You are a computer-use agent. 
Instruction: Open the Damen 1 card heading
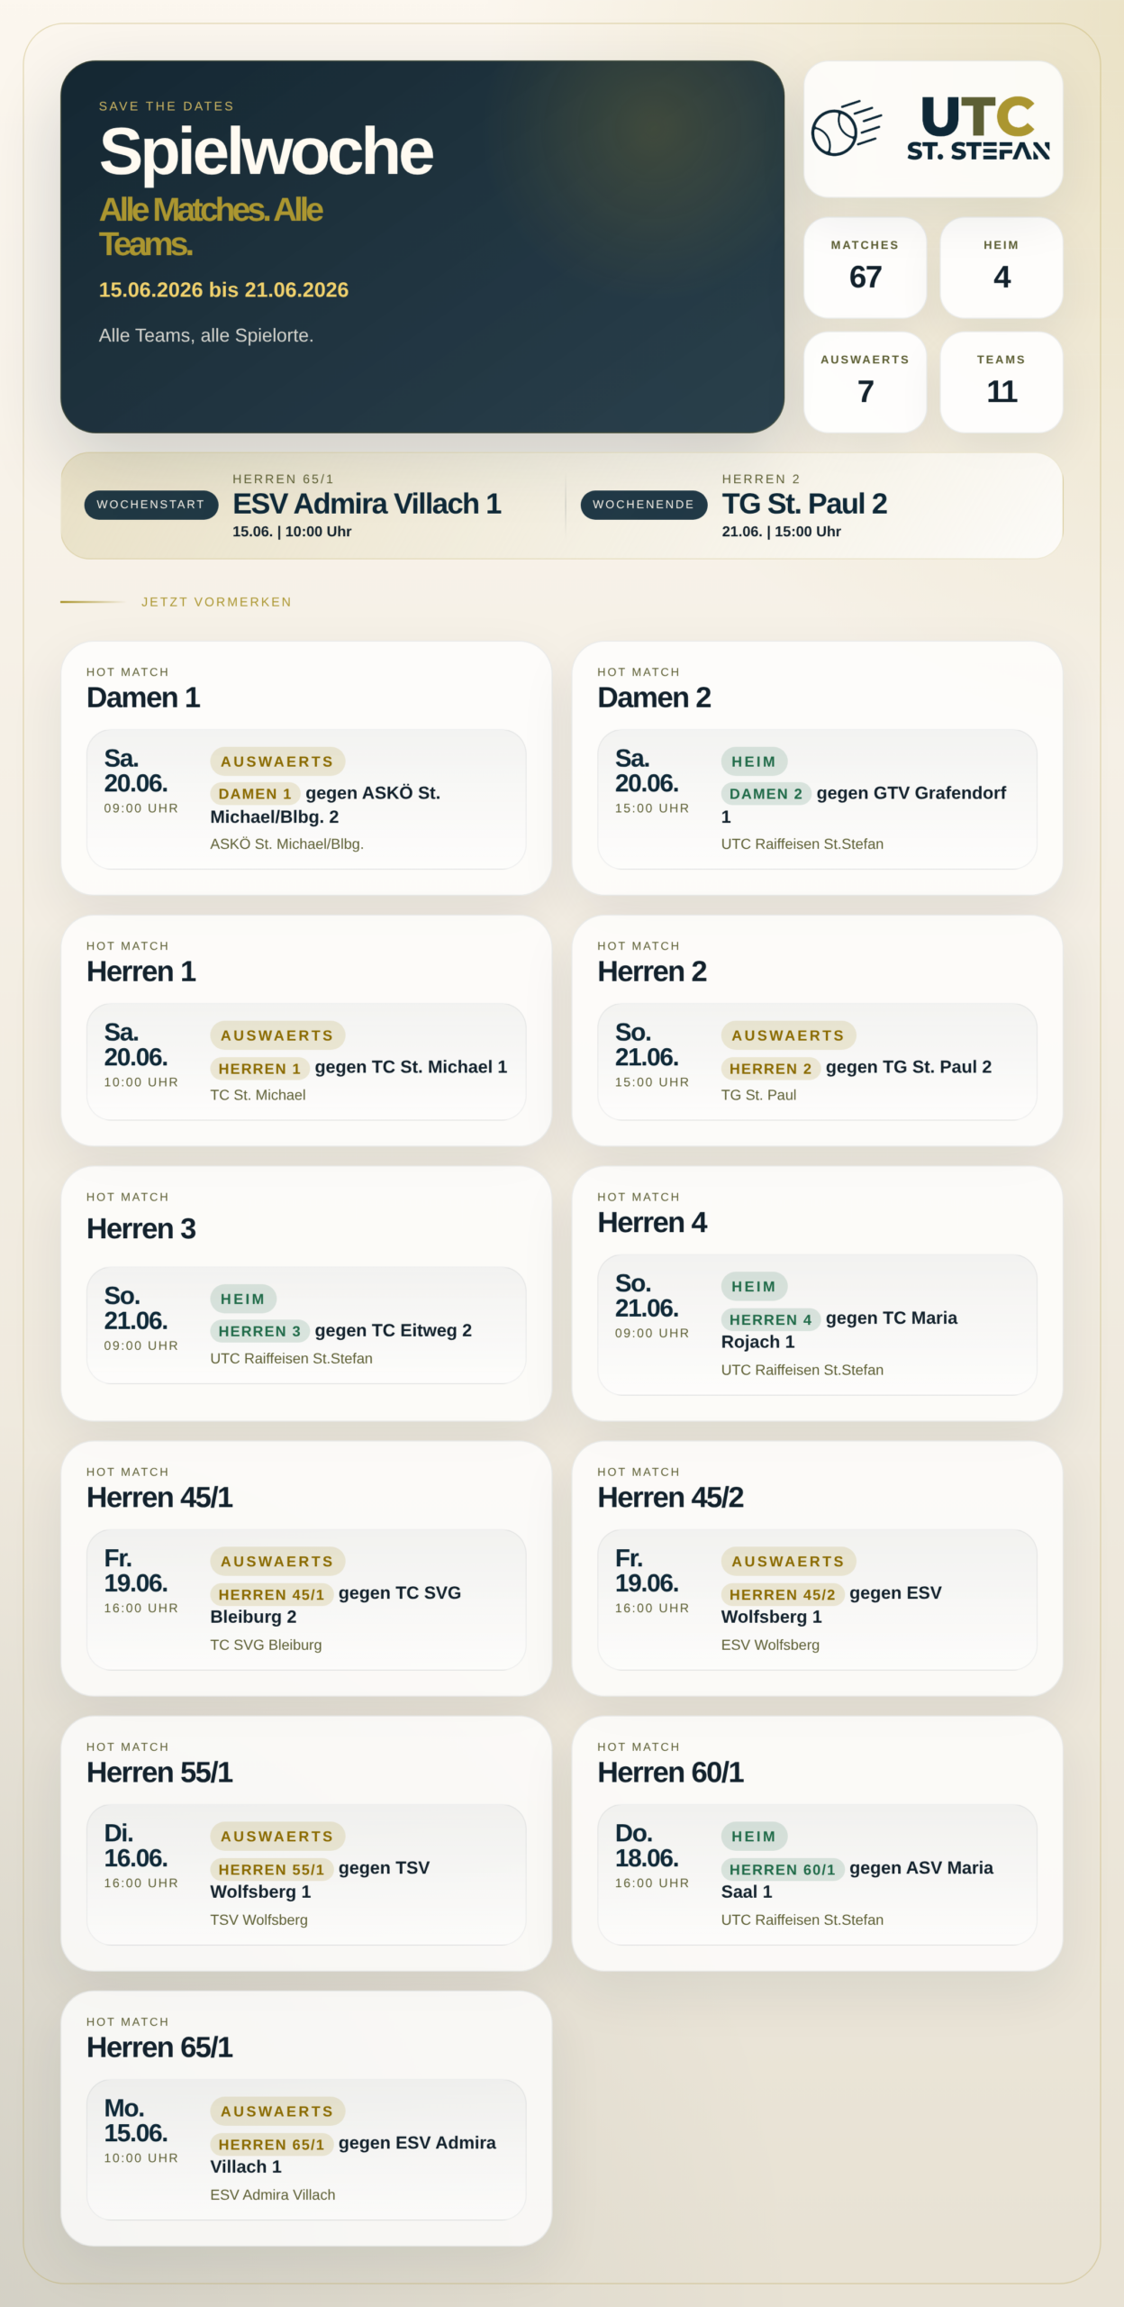143,698
